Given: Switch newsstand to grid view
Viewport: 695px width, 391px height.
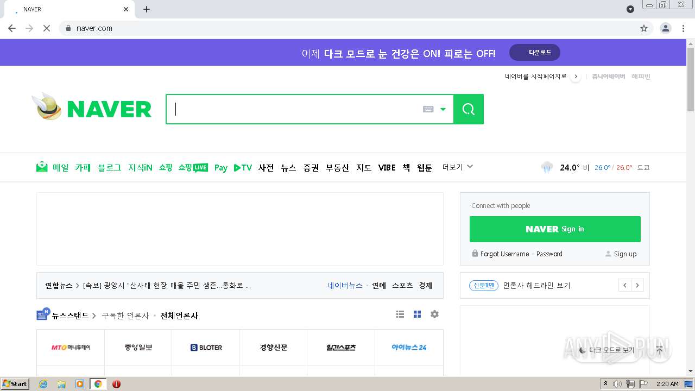Looking at the screenshot, I should (x=417, y=314).
